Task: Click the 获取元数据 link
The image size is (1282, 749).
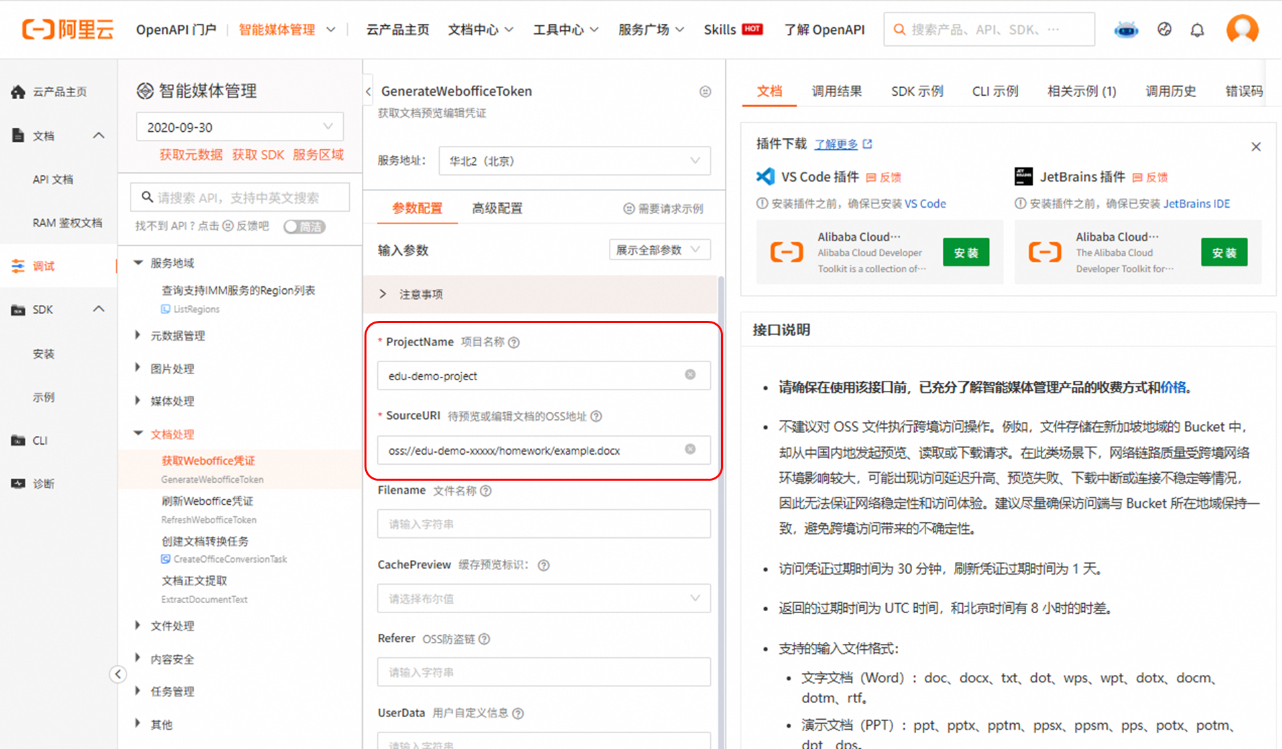Action: click(x=191, y=154)
